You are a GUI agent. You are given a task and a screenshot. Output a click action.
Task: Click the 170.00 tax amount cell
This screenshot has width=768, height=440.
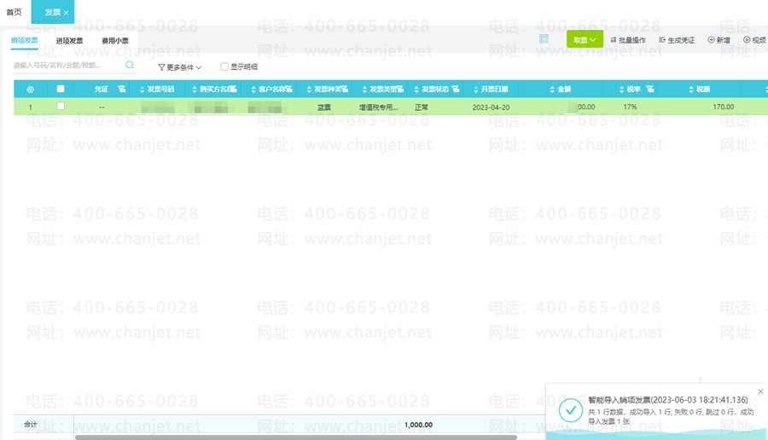tap(723, 107)
